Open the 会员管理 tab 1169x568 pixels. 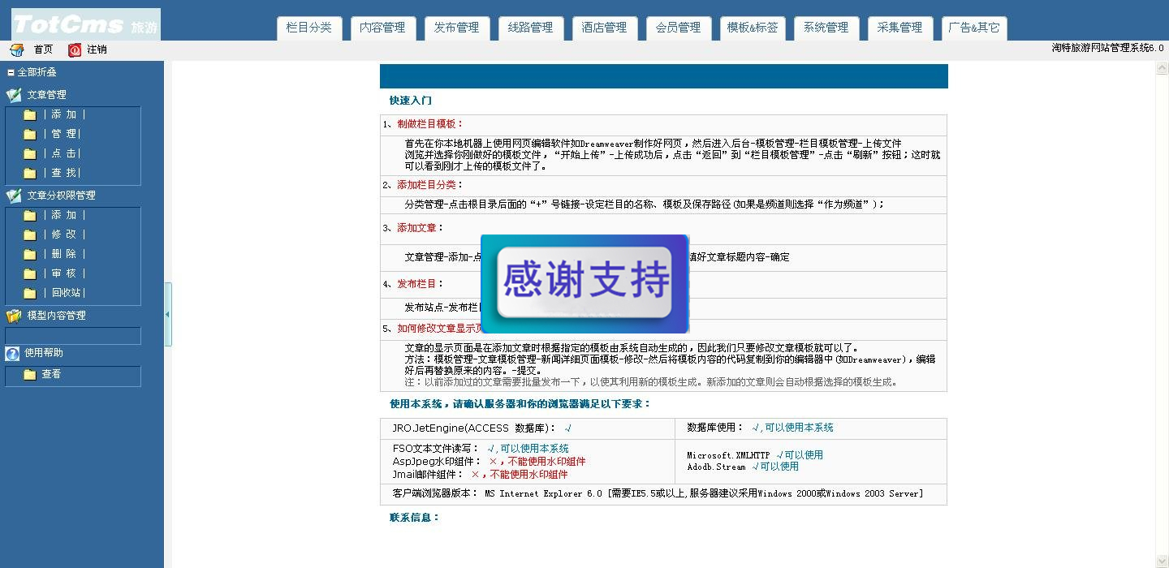point(679,28)
